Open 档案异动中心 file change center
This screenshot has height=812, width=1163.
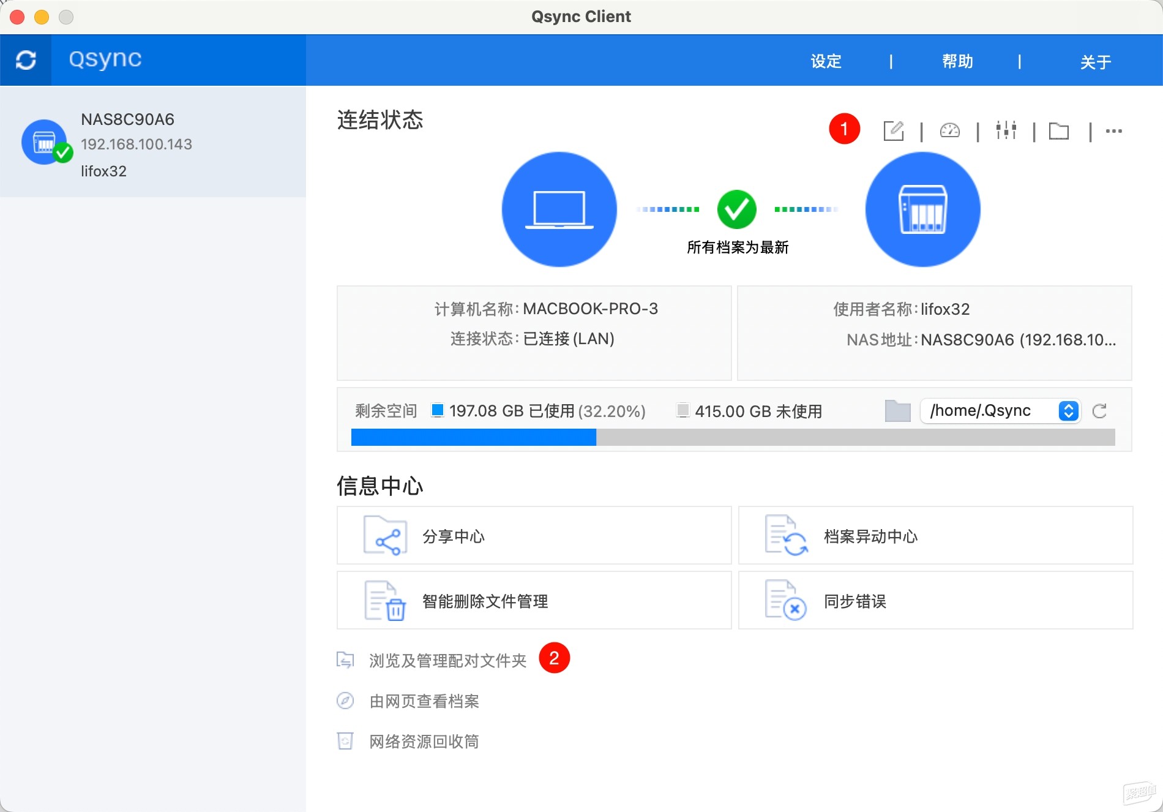click(x=936, y=536)
